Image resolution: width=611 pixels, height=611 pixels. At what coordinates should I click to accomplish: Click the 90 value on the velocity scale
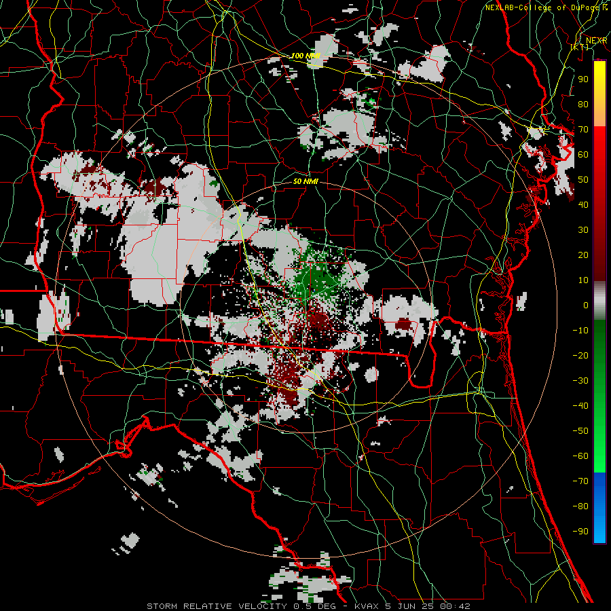(583, 79)
